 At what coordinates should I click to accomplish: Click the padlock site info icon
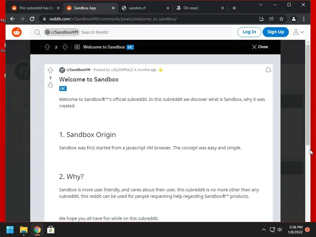click(x=44, y=19)
